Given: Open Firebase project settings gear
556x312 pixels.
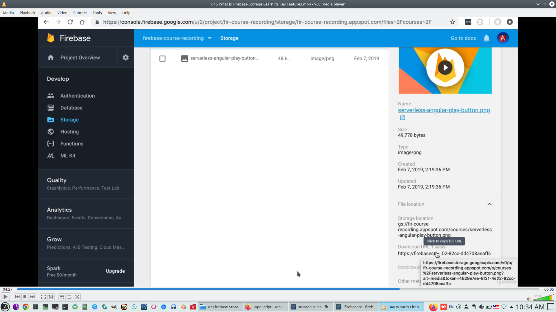Looking at the screenshot, I should click(125, 57).
